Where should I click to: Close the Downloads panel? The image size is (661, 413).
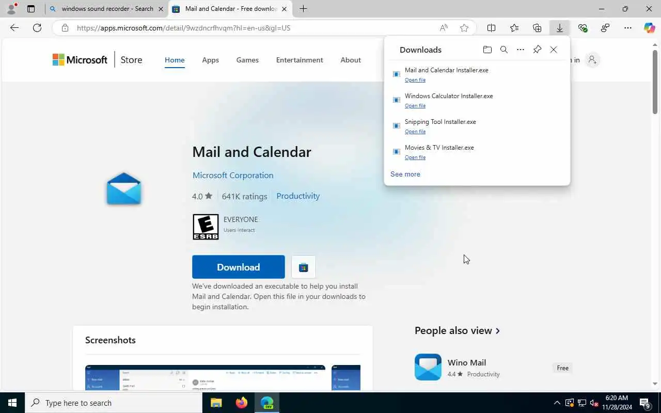pos(554,50)
